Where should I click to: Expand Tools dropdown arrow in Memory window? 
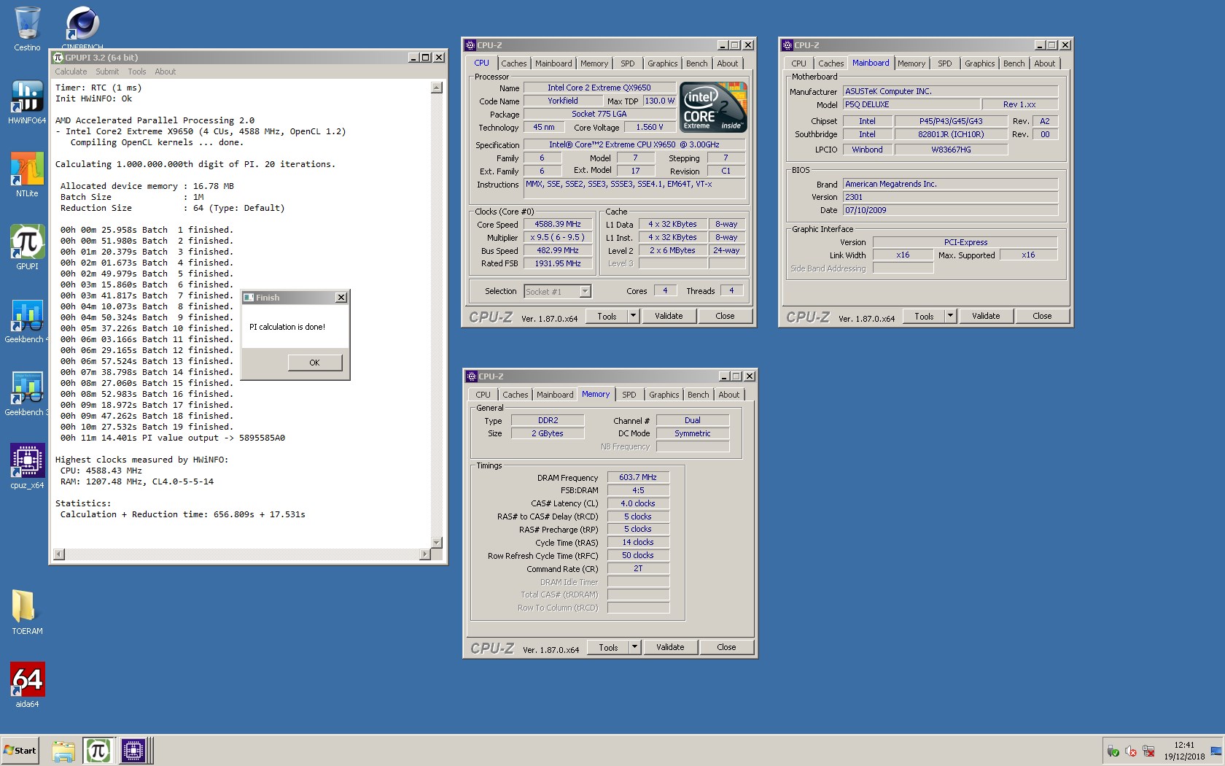click(x=634, y=647)
